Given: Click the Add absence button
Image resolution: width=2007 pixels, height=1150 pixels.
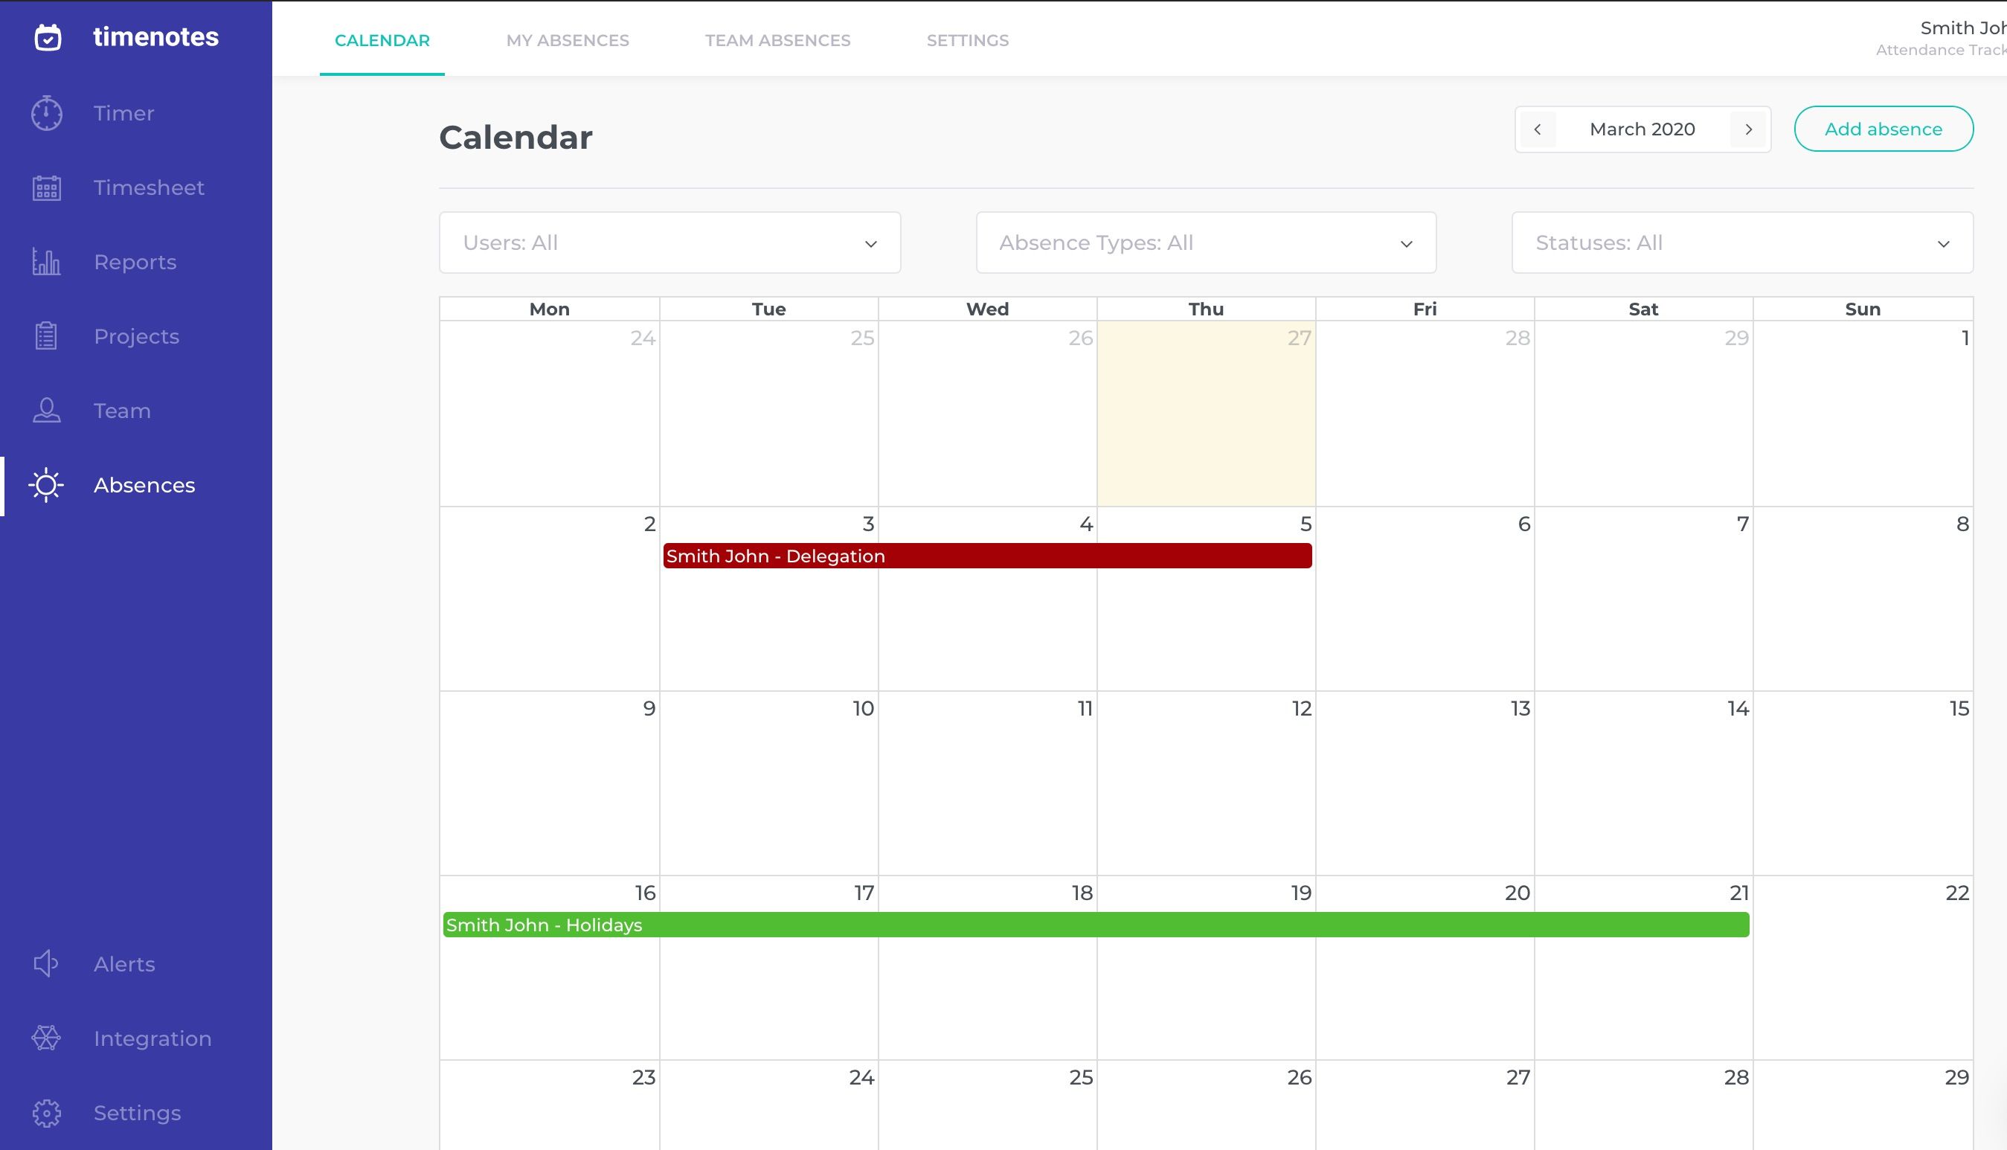Looking at the screenshot, I should [x=1883, y=129].
